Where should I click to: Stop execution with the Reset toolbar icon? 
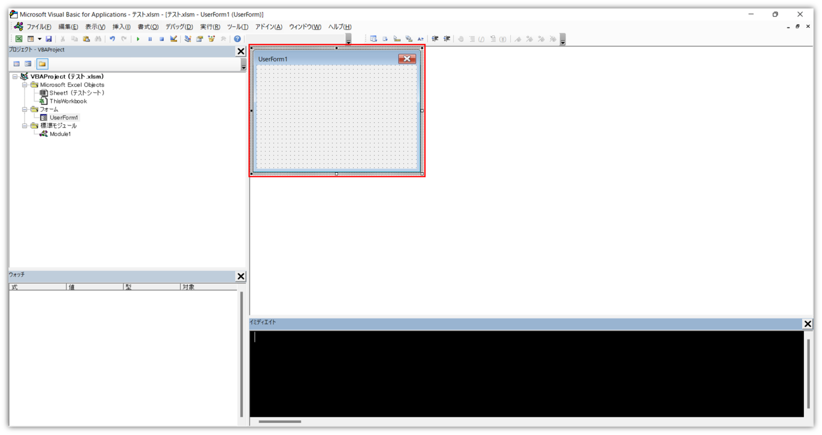click(161, 38)
